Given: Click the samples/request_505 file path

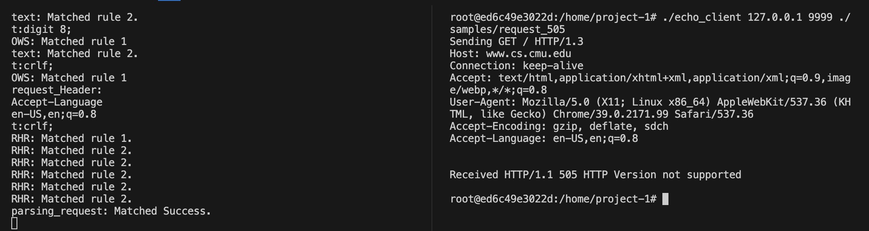Looking at the screenshot, I should (x=507, y=29).
